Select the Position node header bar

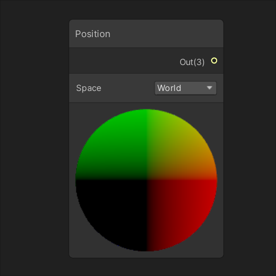146,34
